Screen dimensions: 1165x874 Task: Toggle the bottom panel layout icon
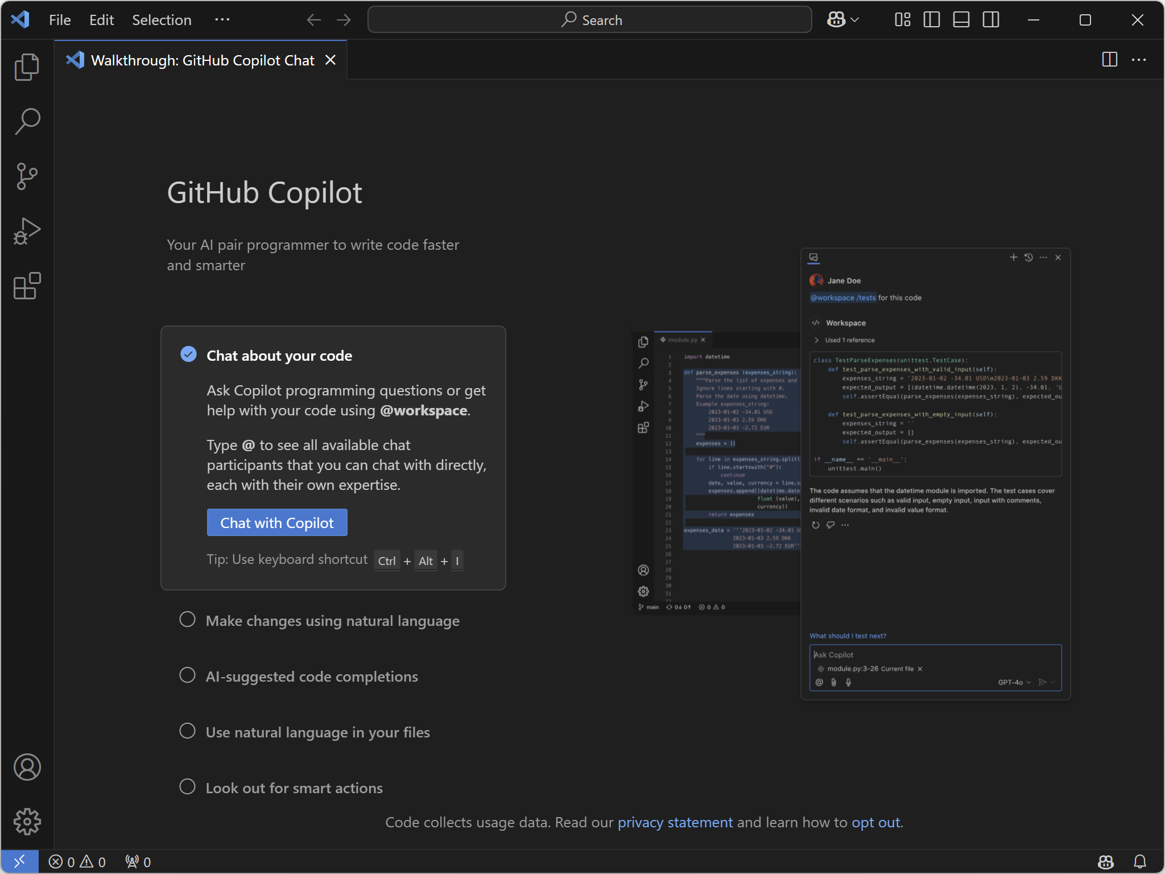(961, 20)
